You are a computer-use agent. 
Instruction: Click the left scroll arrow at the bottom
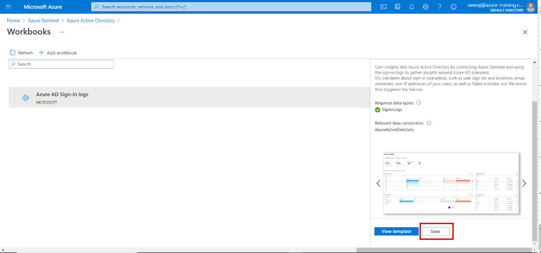click(x=2, y=250)
